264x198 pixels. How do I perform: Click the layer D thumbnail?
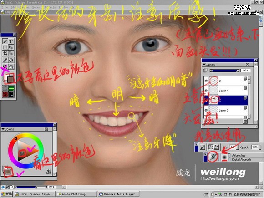[x=213, y=81]
